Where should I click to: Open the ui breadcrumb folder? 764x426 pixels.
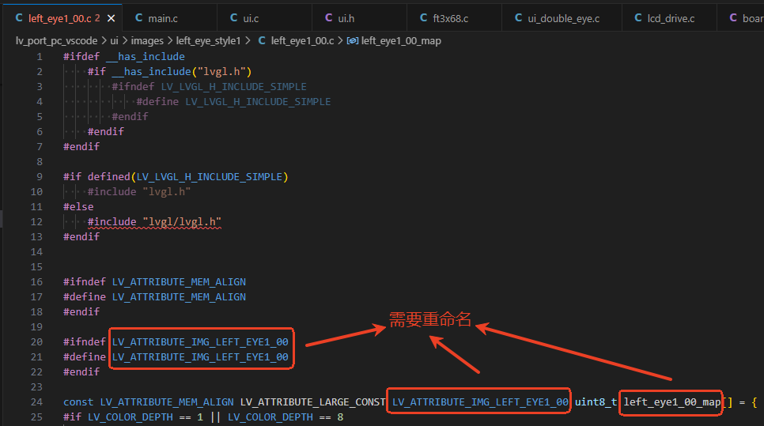pos(114,41)
